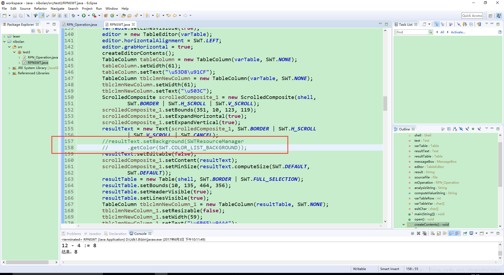Click the Quick Access field

click(472, 16)
